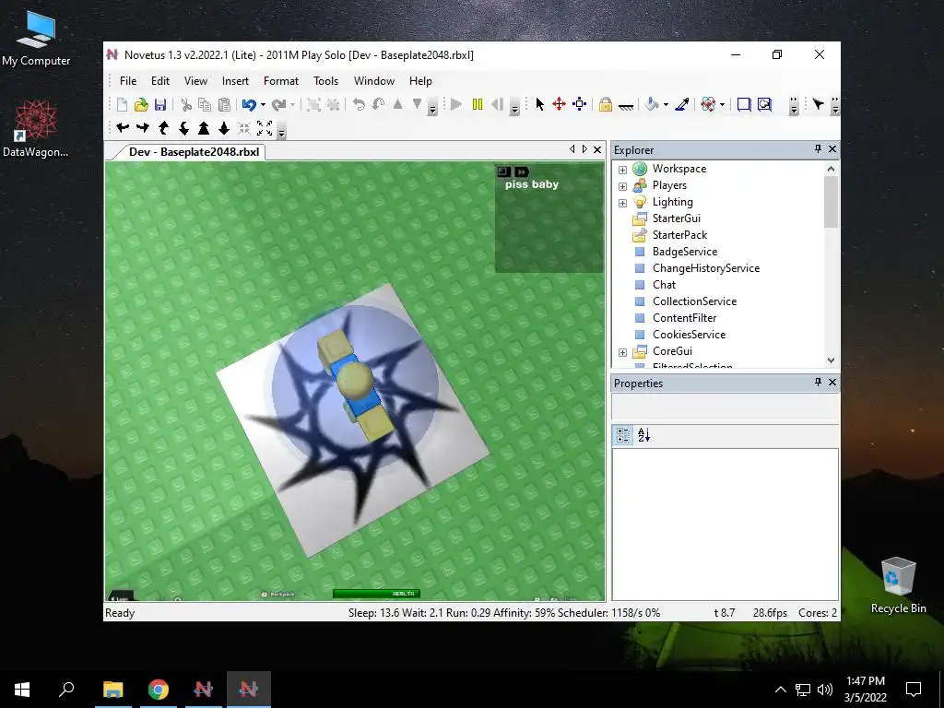Click the pointer-with-star icon at toolbar end

819,105
